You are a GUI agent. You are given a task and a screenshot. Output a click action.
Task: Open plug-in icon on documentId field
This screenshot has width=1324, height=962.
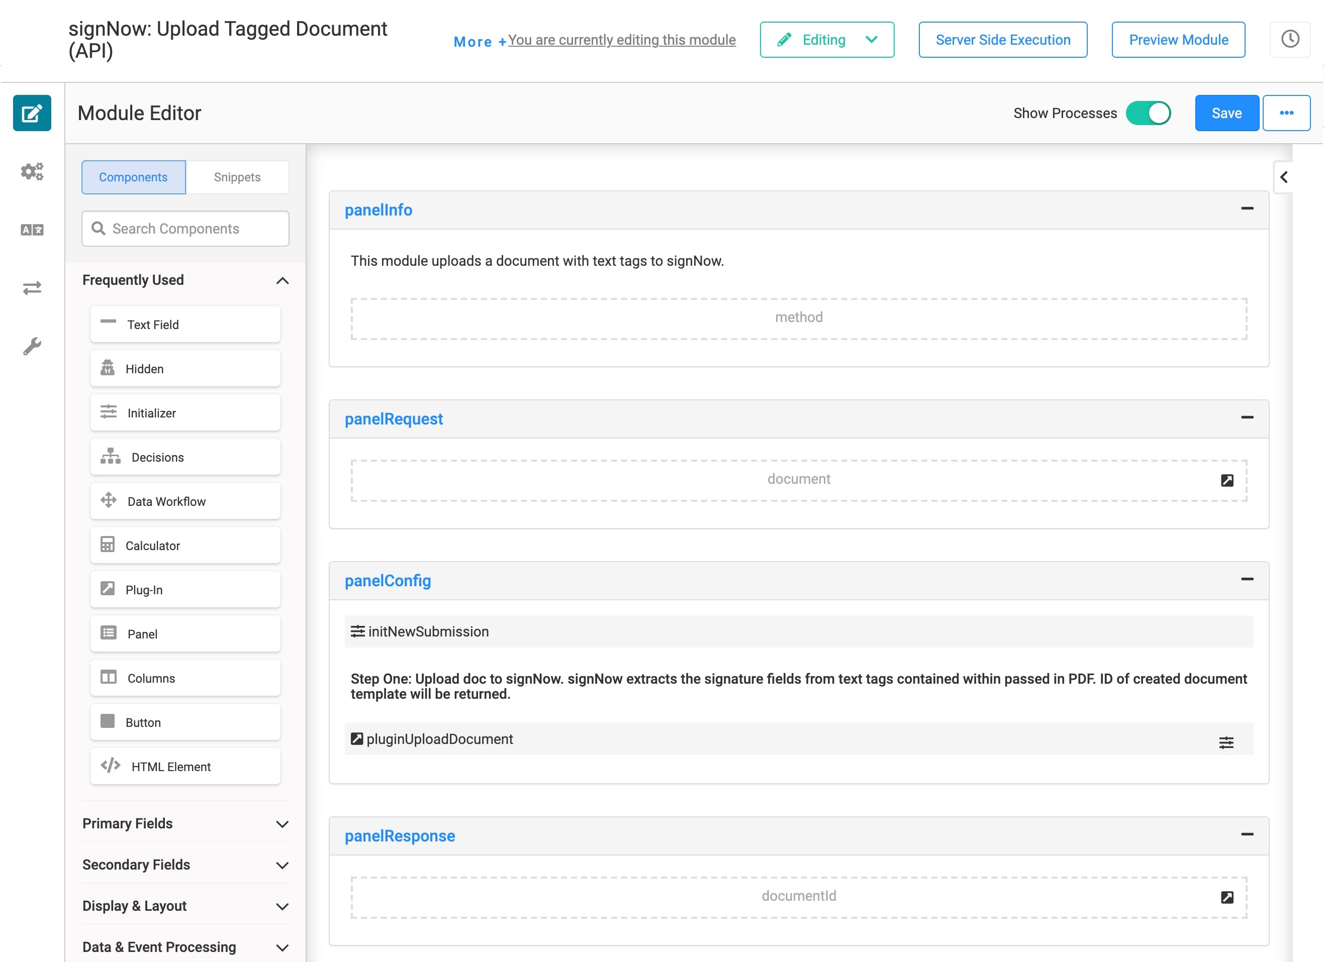coord(1227,897)
